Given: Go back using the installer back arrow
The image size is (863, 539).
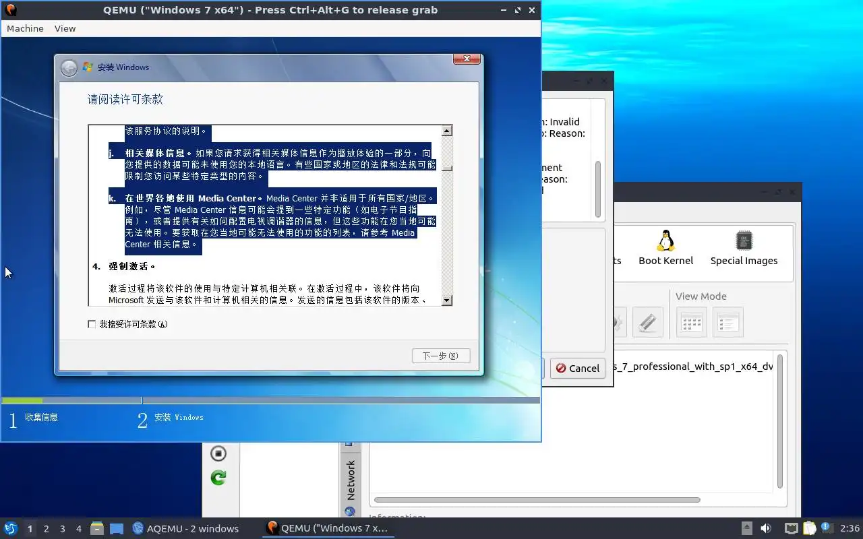Looking at the screenshot, I should (x=69, y=67).
